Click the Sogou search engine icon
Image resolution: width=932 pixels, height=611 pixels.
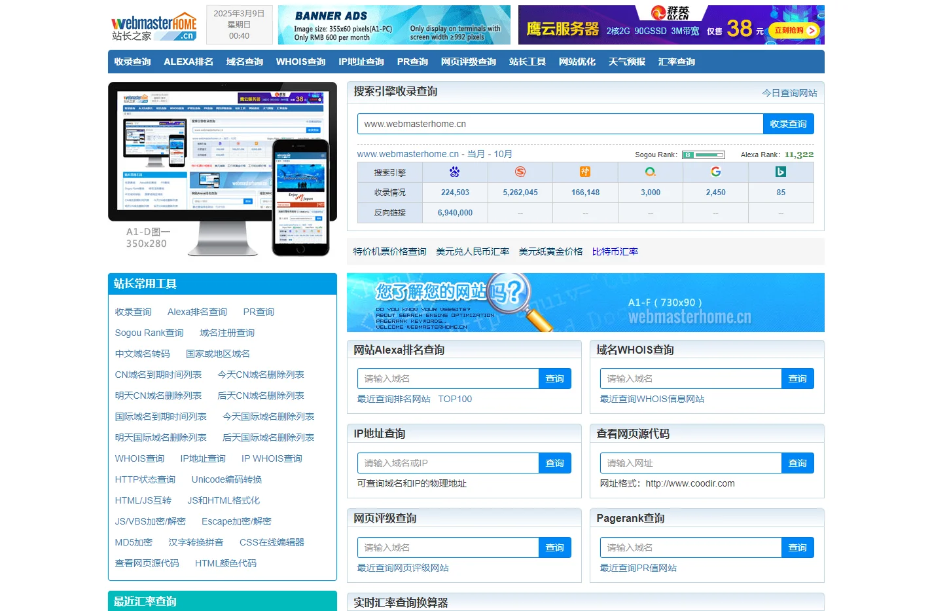coord(520,172)
